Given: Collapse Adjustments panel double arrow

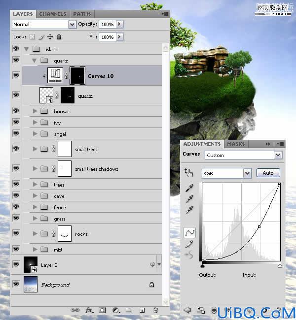Looking at the screenshot, I should coord(268,144).
